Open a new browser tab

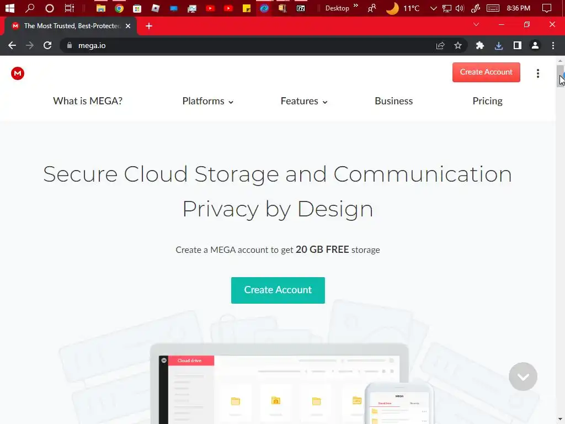149,26
